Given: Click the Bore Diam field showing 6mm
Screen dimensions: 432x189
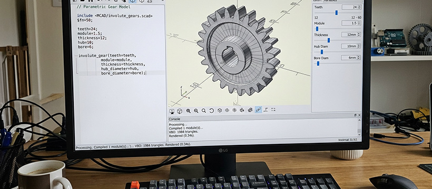Looking at the screenshot, I should [x=349, y=58].
